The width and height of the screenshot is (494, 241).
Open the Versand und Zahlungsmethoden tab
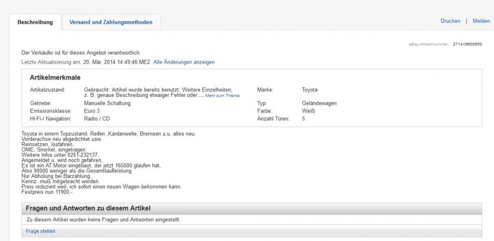(111, 22)
